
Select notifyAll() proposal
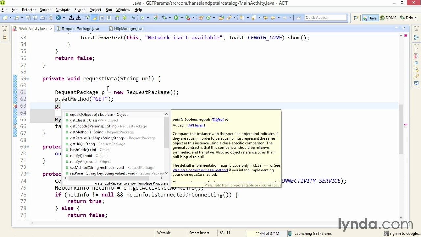[114, 162]
